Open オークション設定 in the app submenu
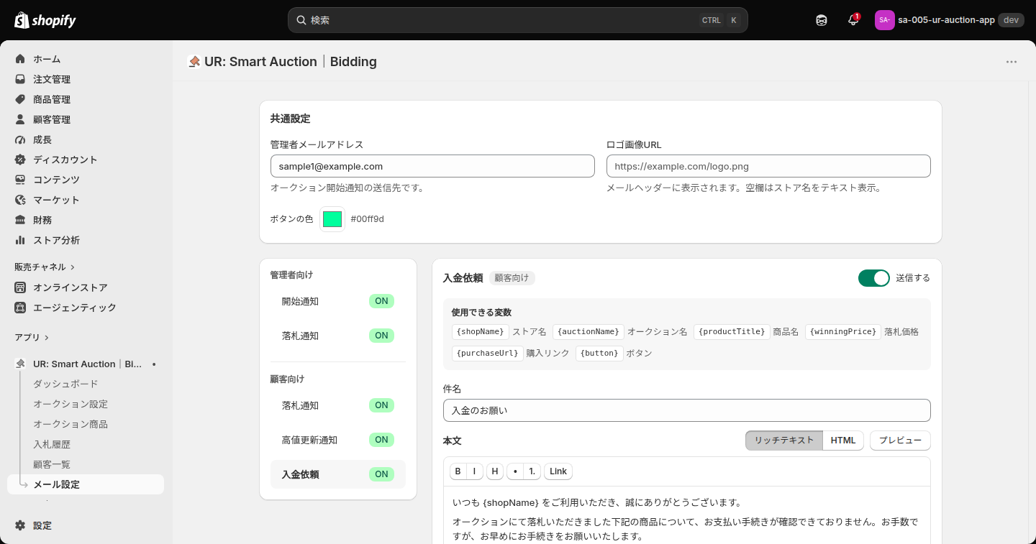The image size is (1036, 544). tap(71, 405)
